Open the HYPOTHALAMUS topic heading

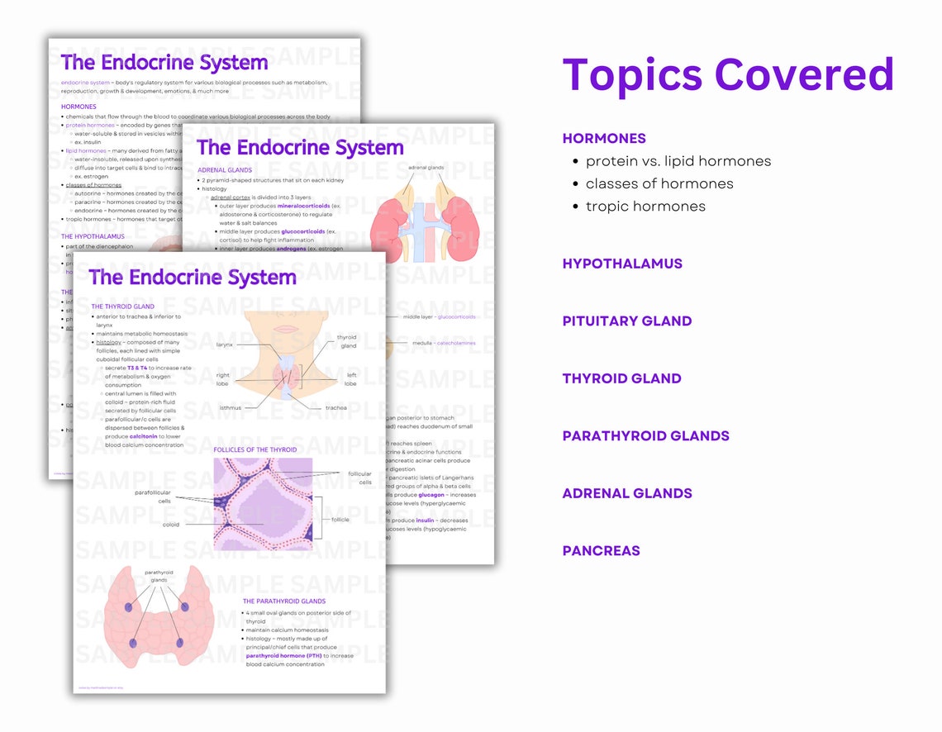[x=622, y=264]
